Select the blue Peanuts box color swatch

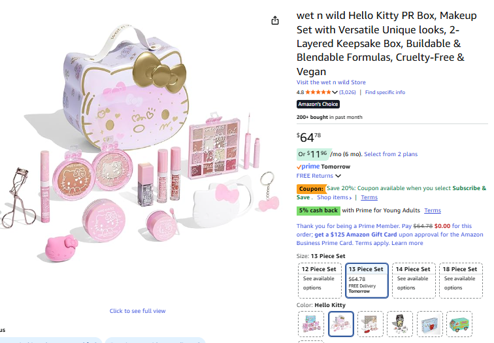[429, 323]
